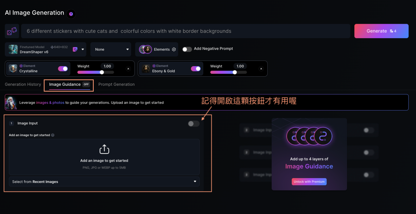Click Unlock with Premium button
416x214 pixels.
click(309, 182)
